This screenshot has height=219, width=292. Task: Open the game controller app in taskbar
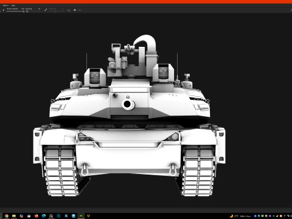(51, 216)
